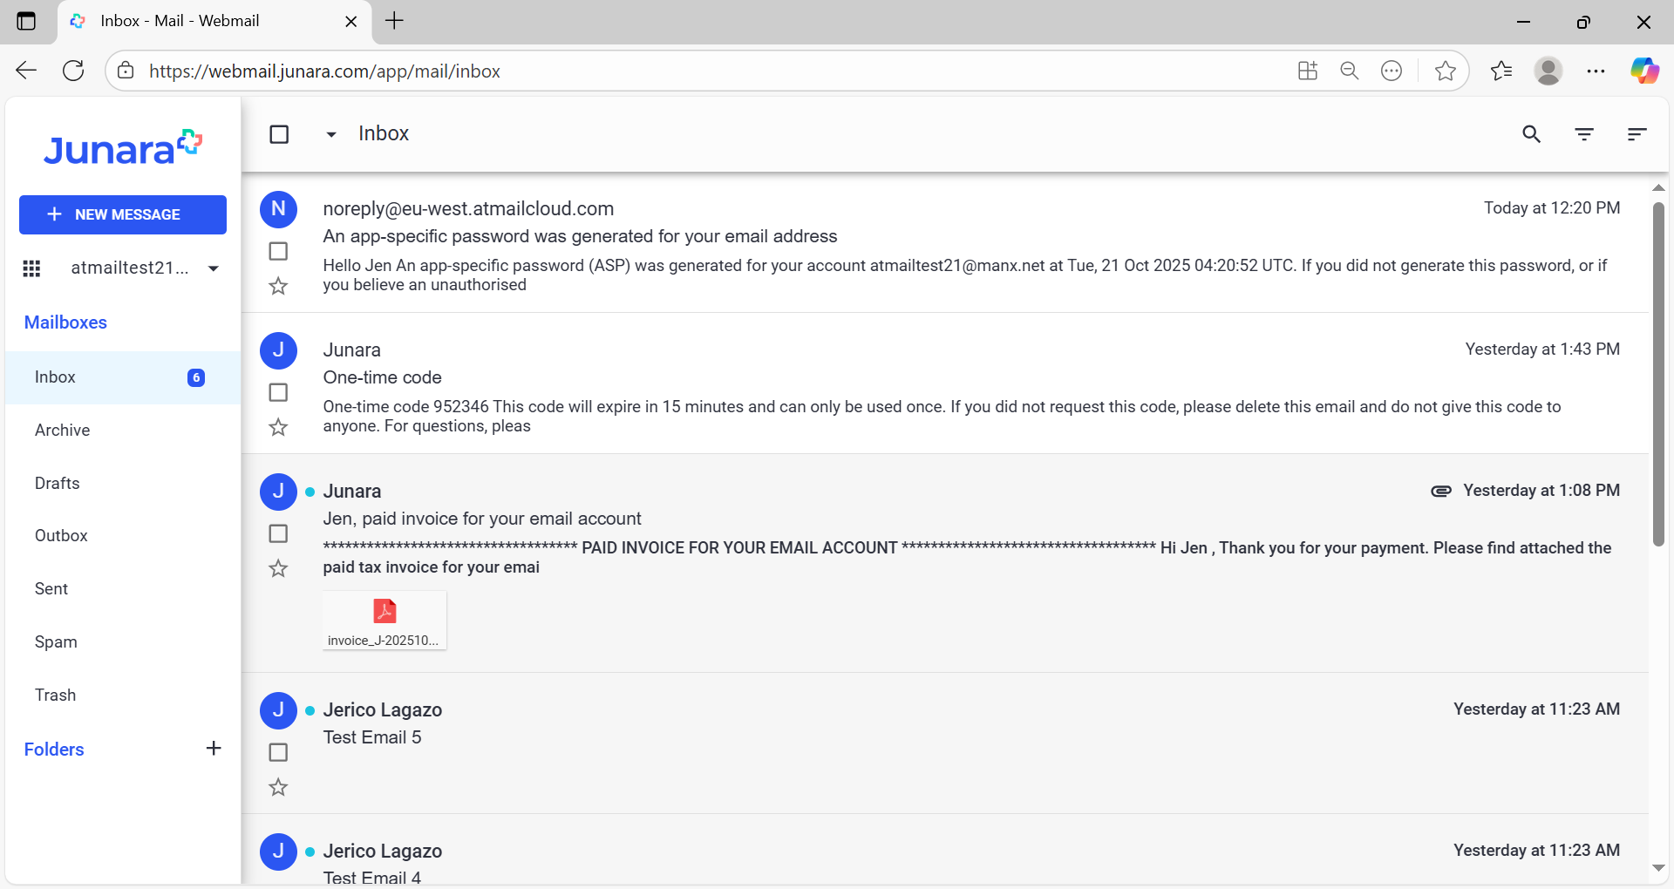Click the noreply sender avatar N
Image resolution: width=1674 pixels, height=889 pixels.
279,209
